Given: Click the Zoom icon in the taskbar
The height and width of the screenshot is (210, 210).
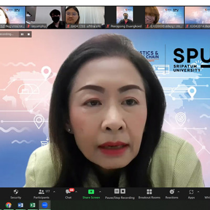Looking at the screenshot, I should pyautogui.click(x=45, y=205).
